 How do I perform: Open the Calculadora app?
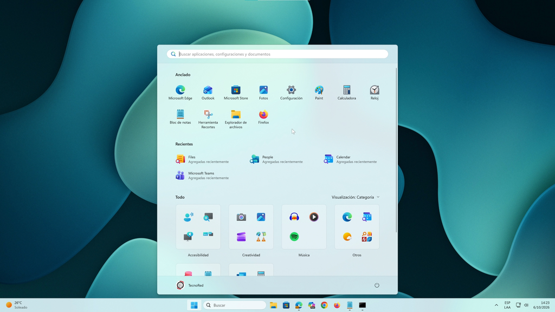coord(346,93)
